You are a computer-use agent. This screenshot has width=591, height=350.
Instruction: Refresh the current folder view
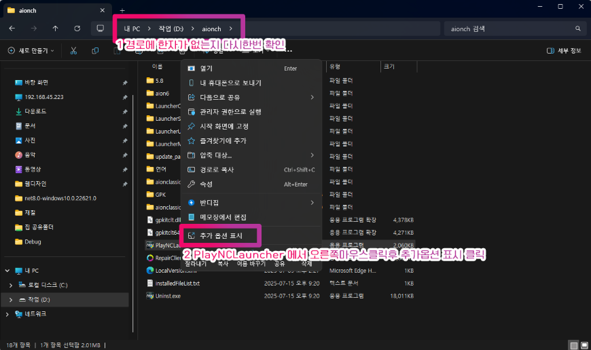coord(77,28)
